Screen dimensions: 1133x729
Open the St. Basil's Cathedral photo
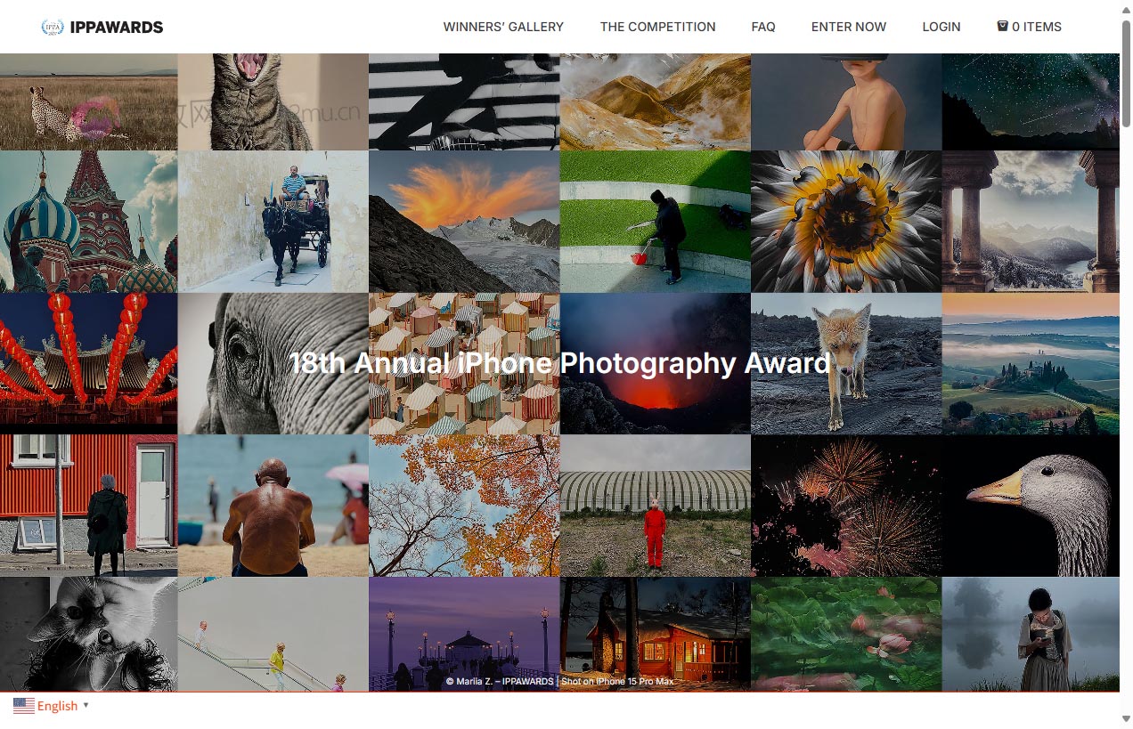88,221
